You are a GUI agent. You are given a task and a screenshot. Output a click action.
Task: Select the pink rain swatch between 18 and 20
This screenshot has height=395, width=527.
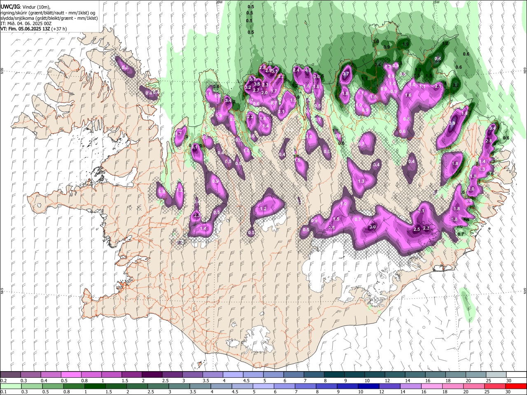pyautogui.click(x=453, y=386)
